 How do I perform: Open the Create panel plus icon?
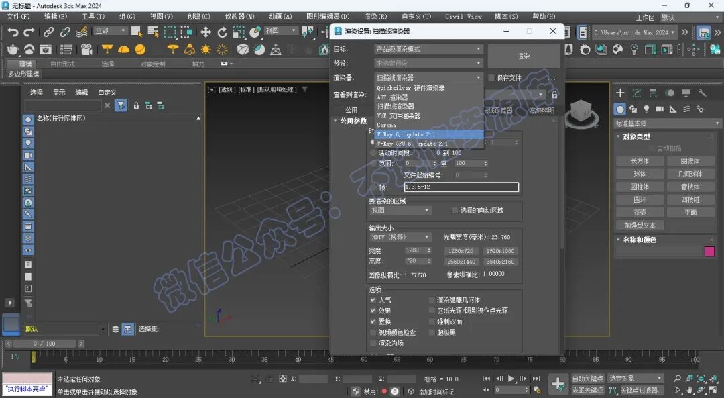620,93
